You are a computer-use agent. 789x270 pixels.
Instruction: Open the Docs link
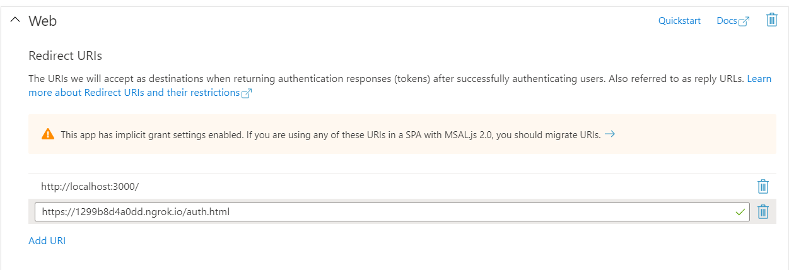pos(727,21)
